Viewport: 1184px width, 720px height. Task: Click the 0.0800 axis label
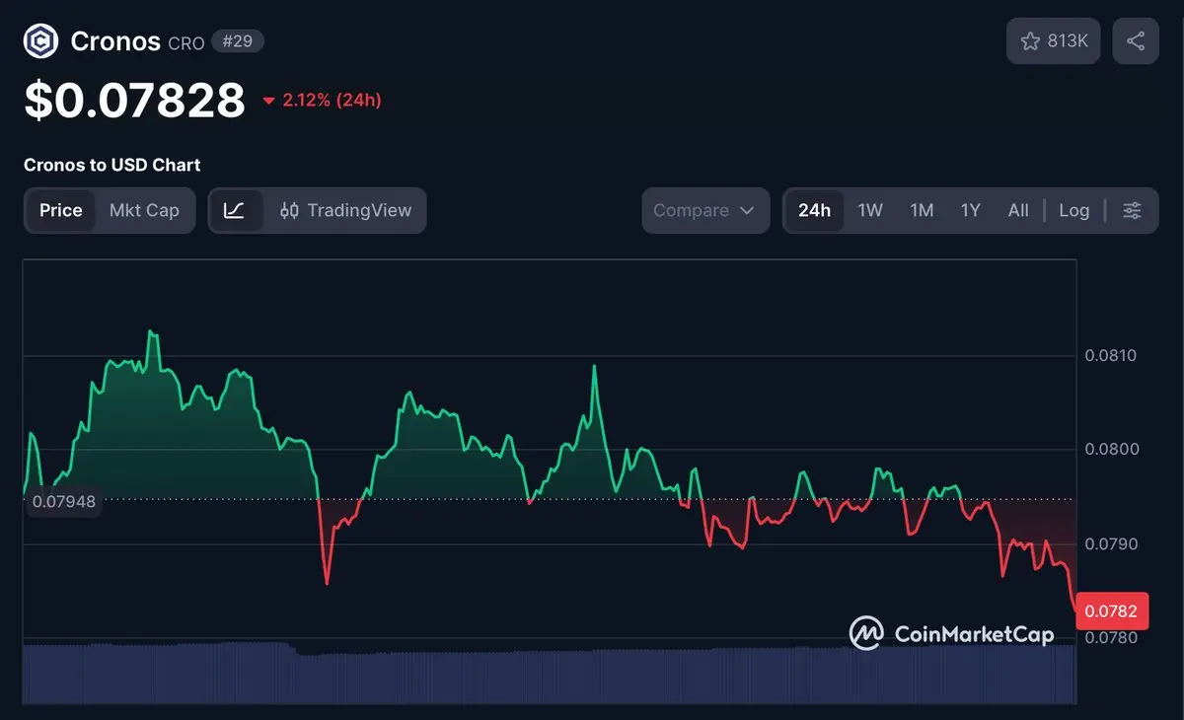coord(1111,449)
